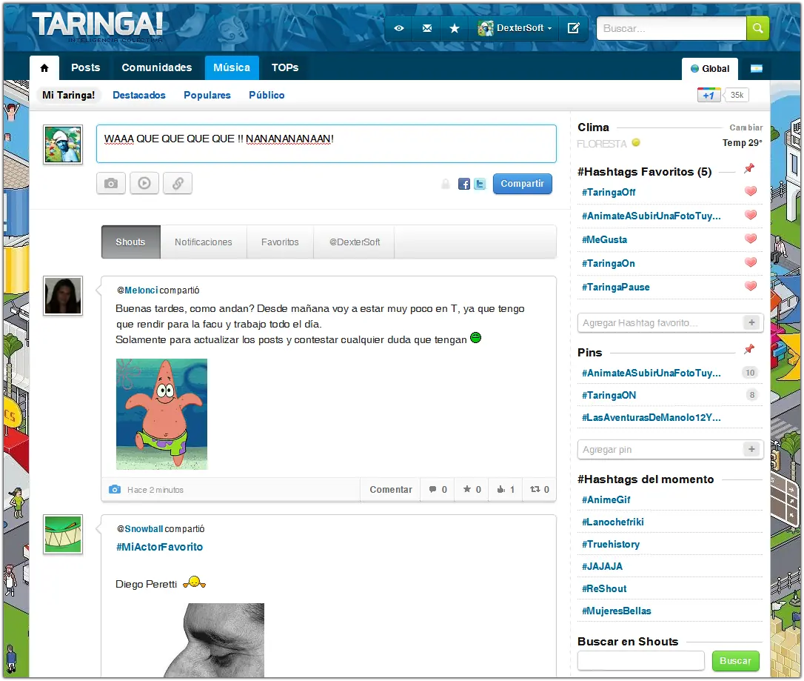Toggle the heart next to #TaringaOff
The image size is (804, 681).
coord(750,191)
